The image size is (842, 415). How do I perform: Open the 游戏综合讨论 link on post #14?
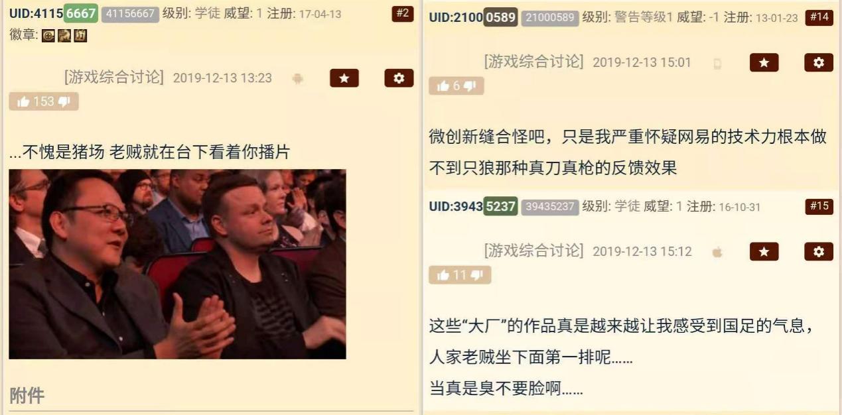[534, 62]
